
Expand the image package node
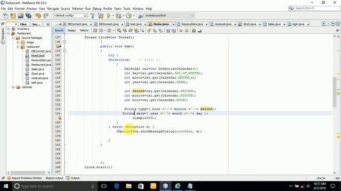[x=18, y=42]
